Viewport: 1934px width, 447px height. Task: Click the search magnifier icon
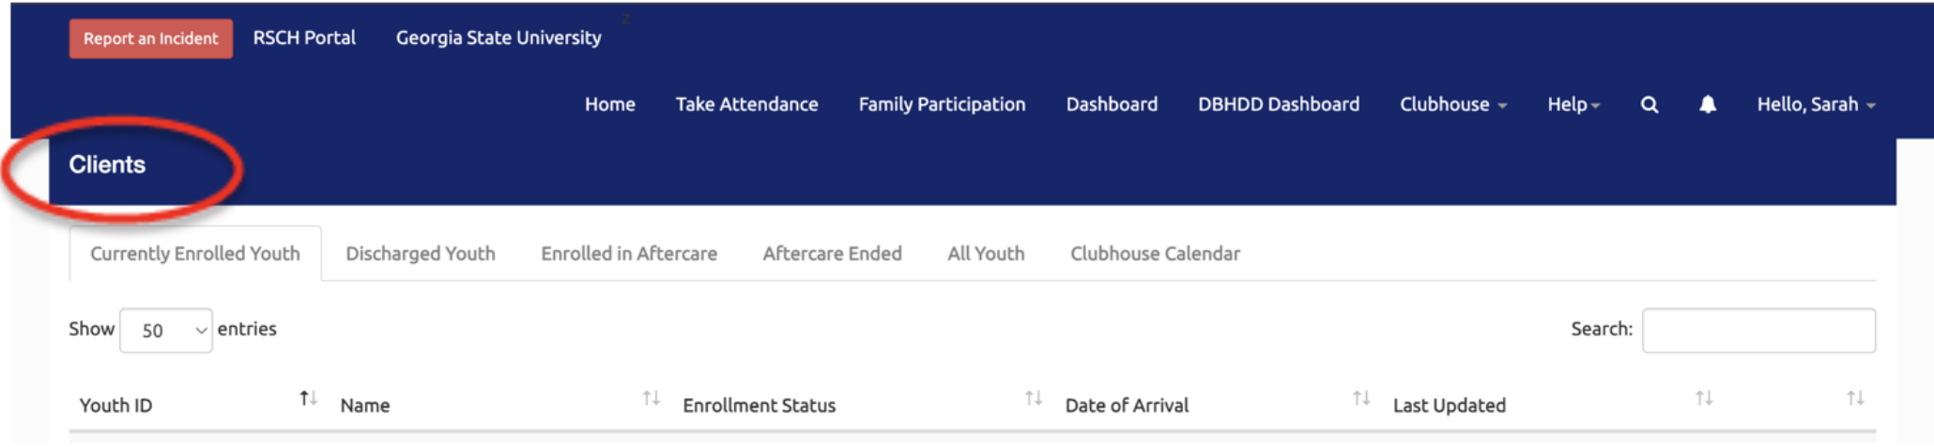click(x=1649, y=105)
